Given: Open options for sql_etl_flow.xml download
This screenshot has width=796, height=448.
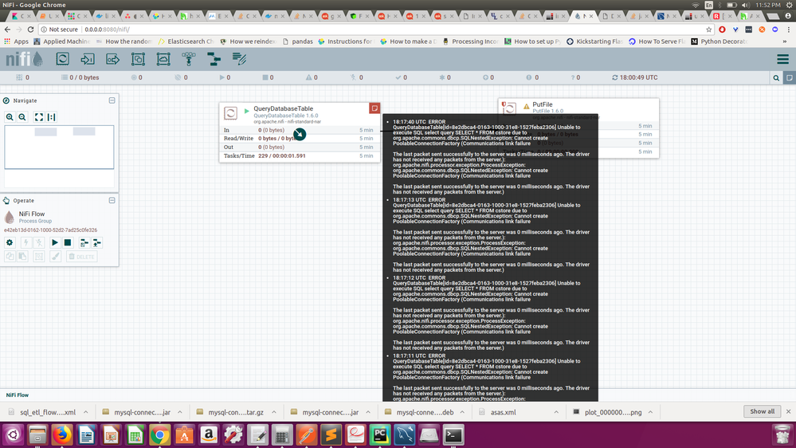Looking at the screenshot, I should point(86,412).
